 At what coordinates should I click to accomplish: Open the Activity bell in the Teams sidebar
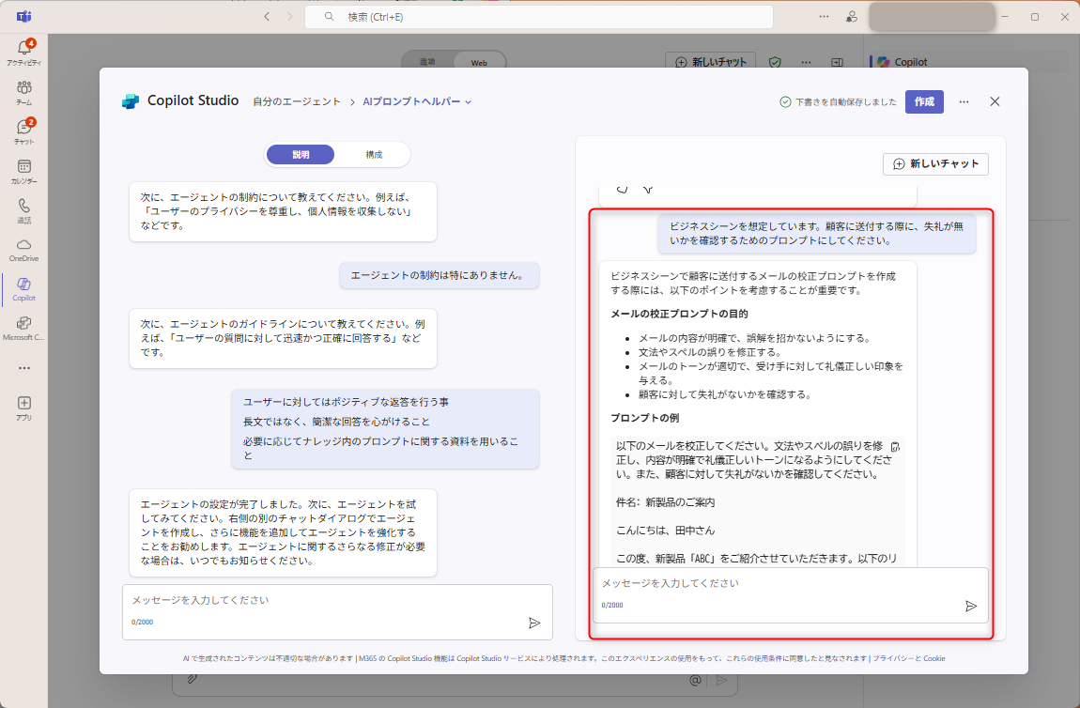coord(24,52)
